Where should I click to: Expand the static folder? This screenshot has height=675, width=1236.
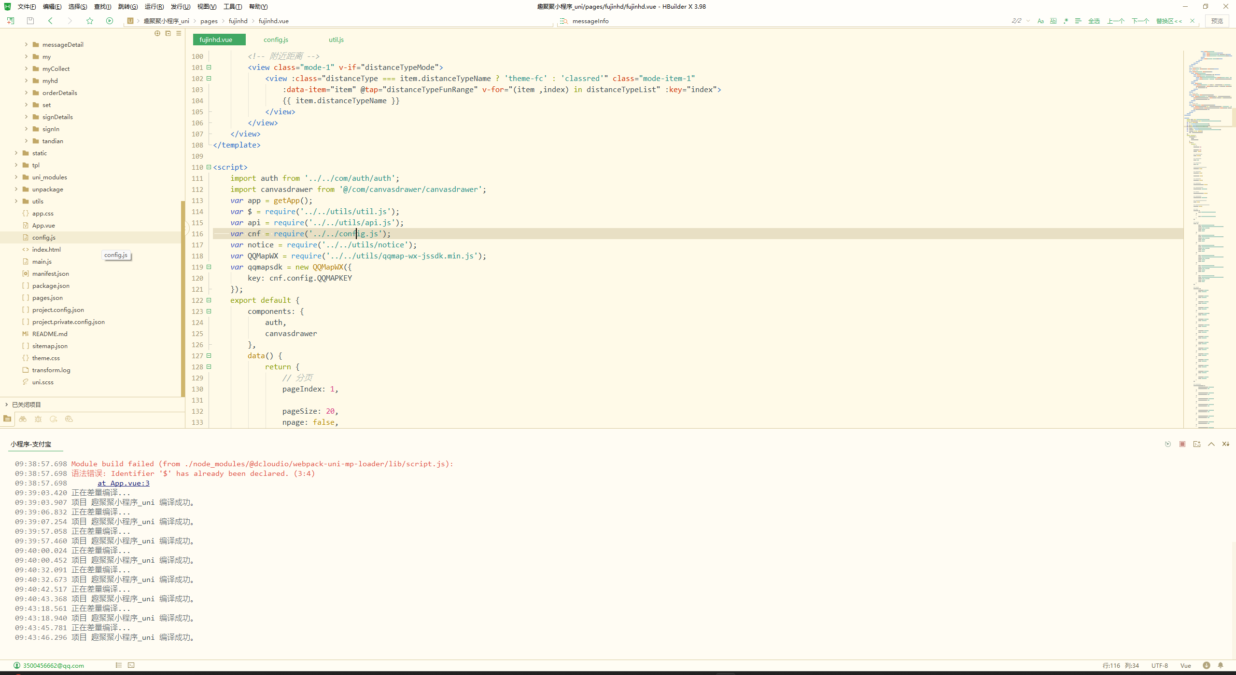pos(16,153)
